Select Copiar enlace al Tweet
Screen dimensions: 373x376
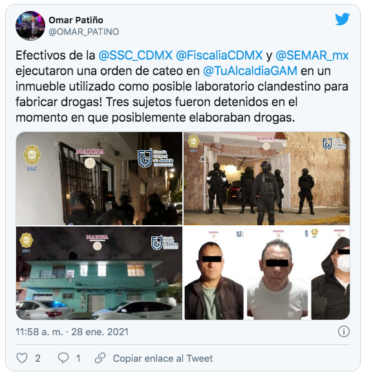[163, 359]
